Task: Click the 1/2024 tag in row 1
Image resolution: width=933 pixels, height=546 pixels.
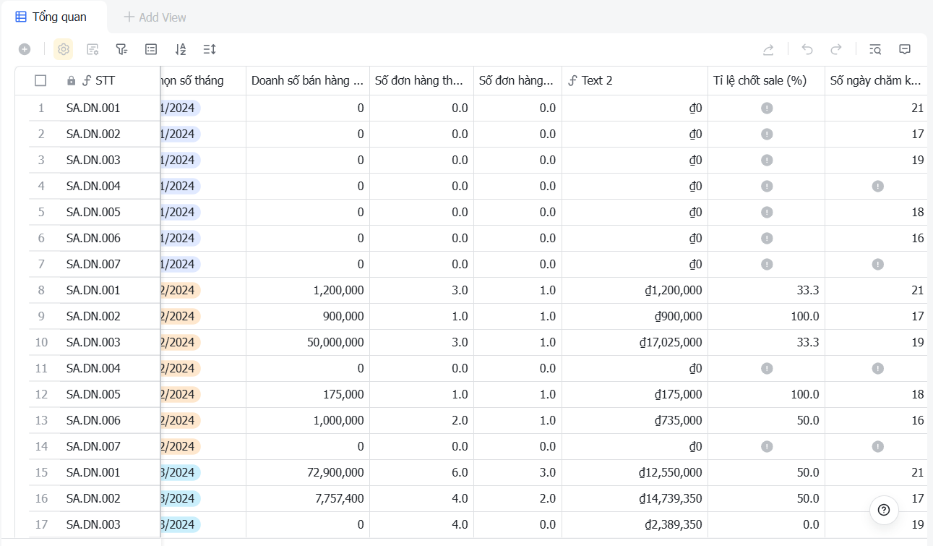Action: [x=180, y=108]
